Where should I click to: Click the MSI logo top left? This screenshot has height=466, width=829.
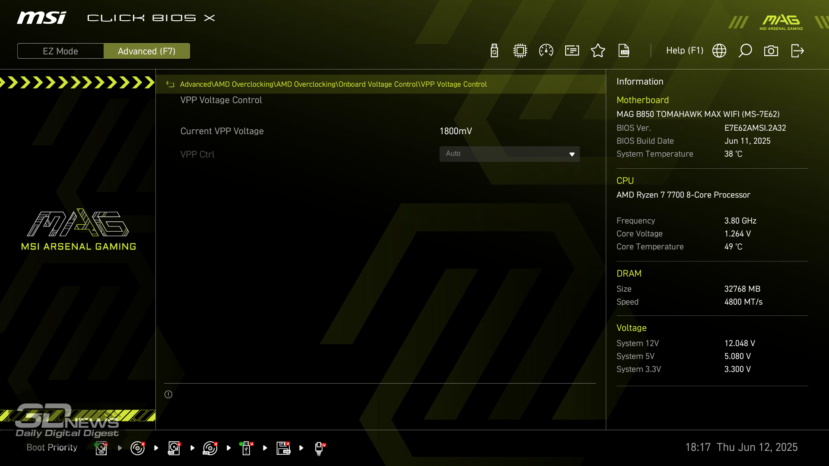click(x=41, y=18)
